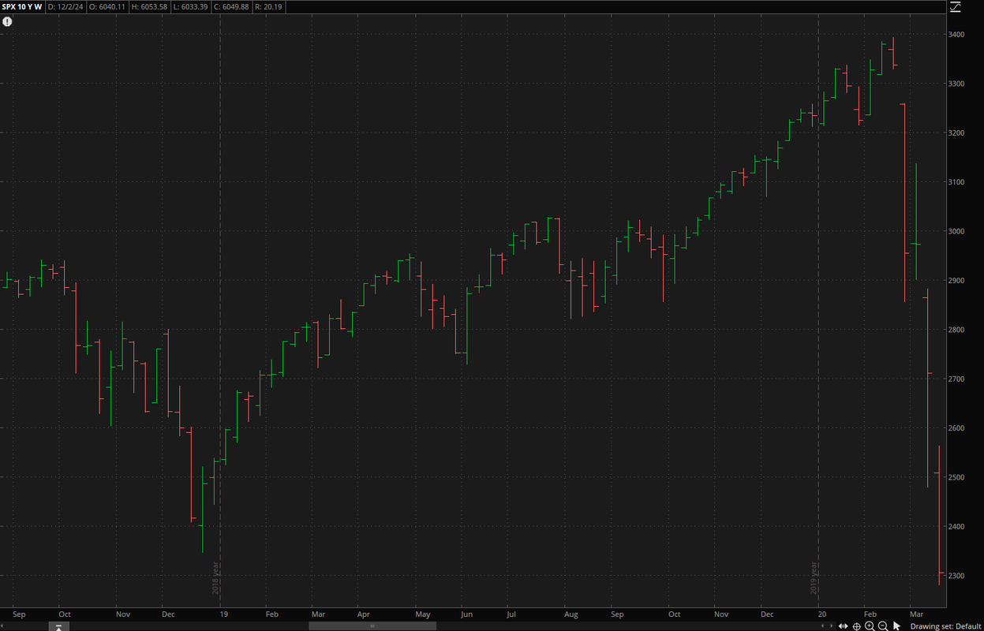Click the alert exclamation icon at chart top-left
This screenshot has height=631, width=984.
point(7,22)
